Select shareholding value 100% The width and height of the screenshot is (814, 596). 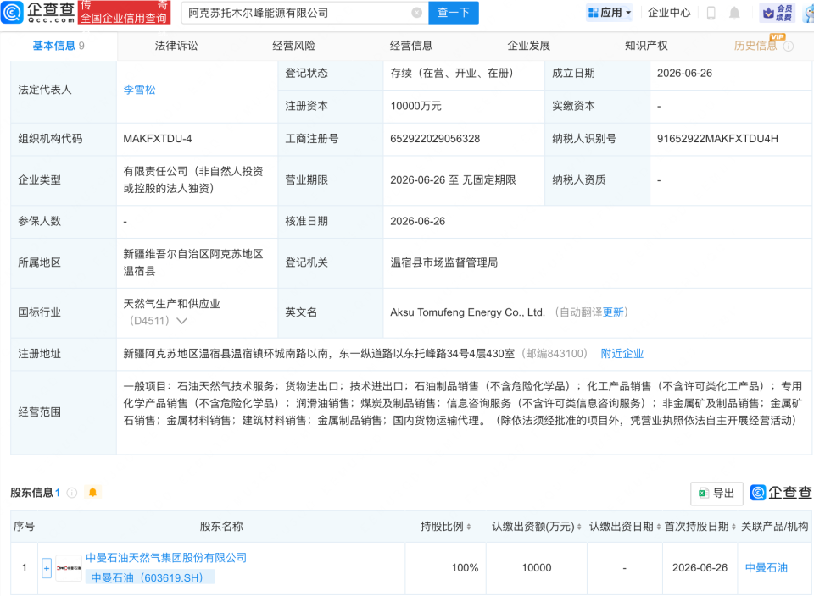(x=465, y=568)
